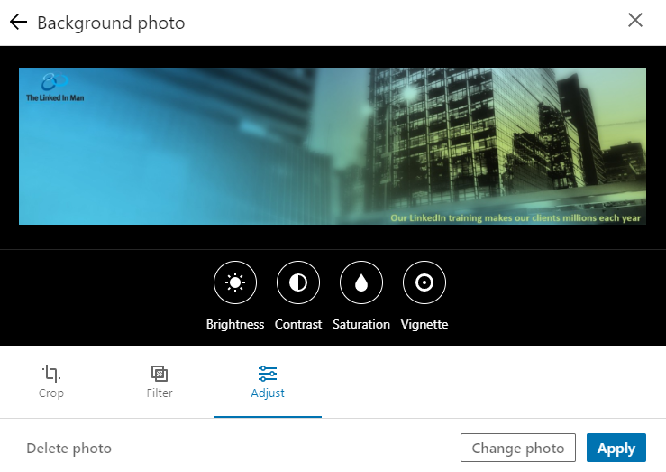Close the Background photo dialog
666x472 pixels.
pyautogui.click(x=635, y=20)
